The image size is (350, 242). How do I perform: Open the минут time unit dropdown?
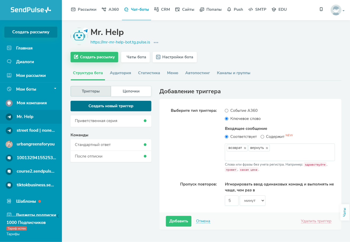pos(252,201)
